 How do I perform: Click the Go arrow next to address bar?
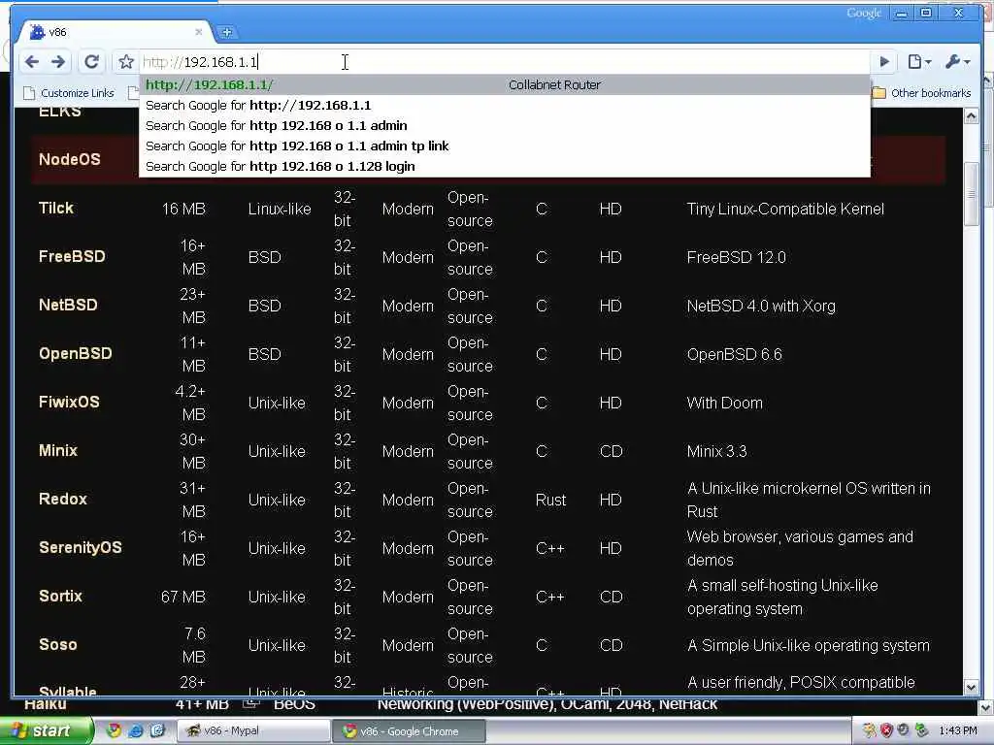click(x=884, y=61)
